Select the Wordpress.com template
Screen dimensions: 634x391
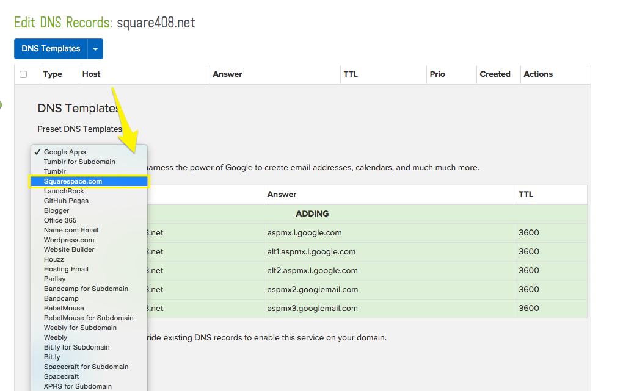pos(69,240)
